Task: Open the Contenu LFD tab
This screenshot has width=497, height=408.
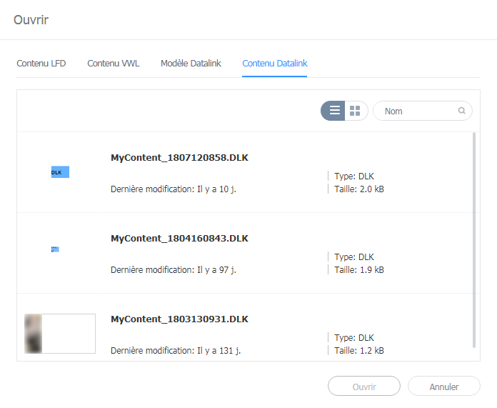Action: (41, 64)
